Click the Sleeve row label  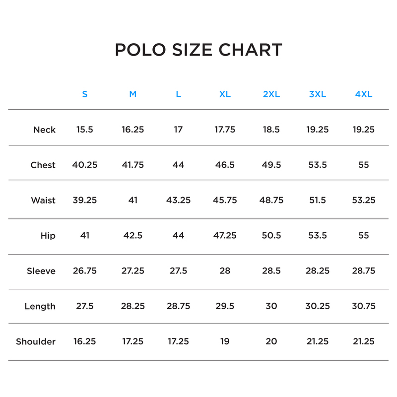41,271
